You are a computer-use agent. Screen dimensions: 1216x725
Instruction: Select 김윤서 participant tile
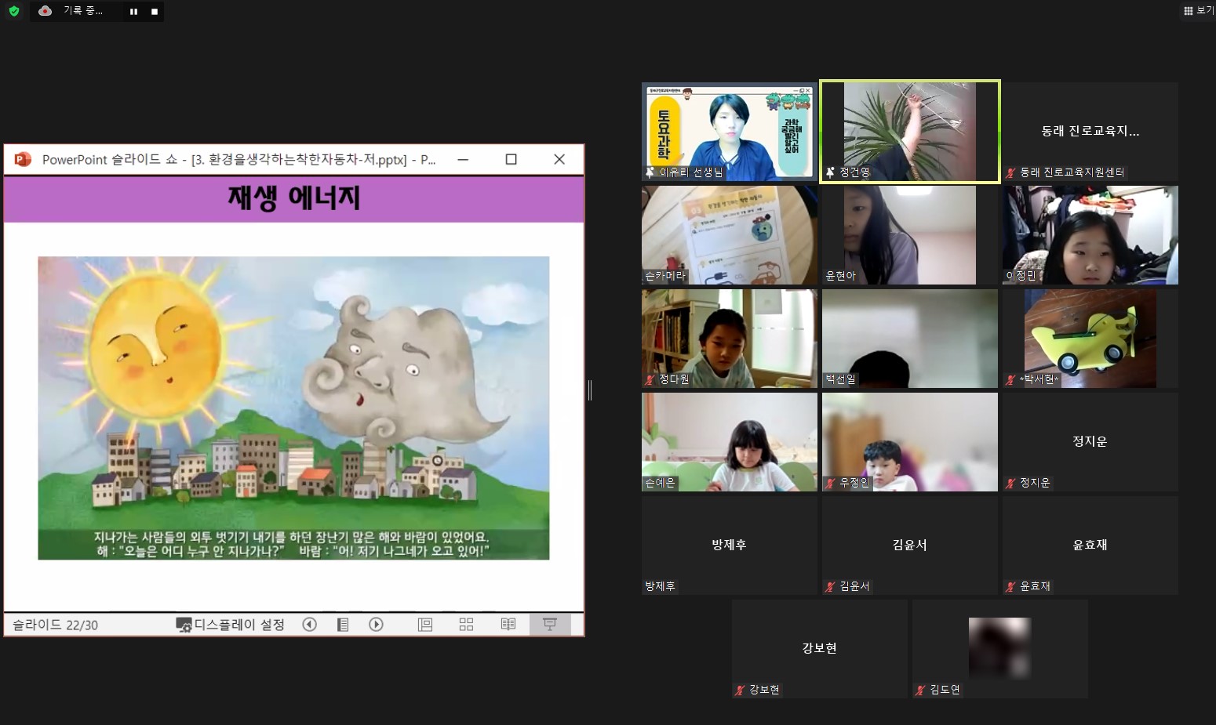pyautogui.click(x=910, y=546)
